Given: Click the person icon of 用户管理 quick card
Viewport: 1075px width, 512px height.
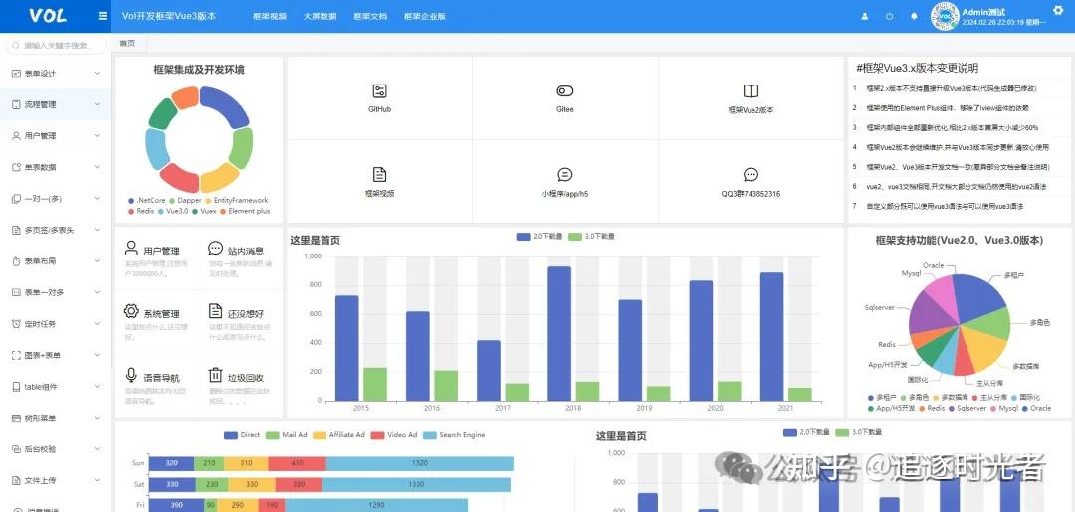Looking at the screenshot, I should click(131, 248).
